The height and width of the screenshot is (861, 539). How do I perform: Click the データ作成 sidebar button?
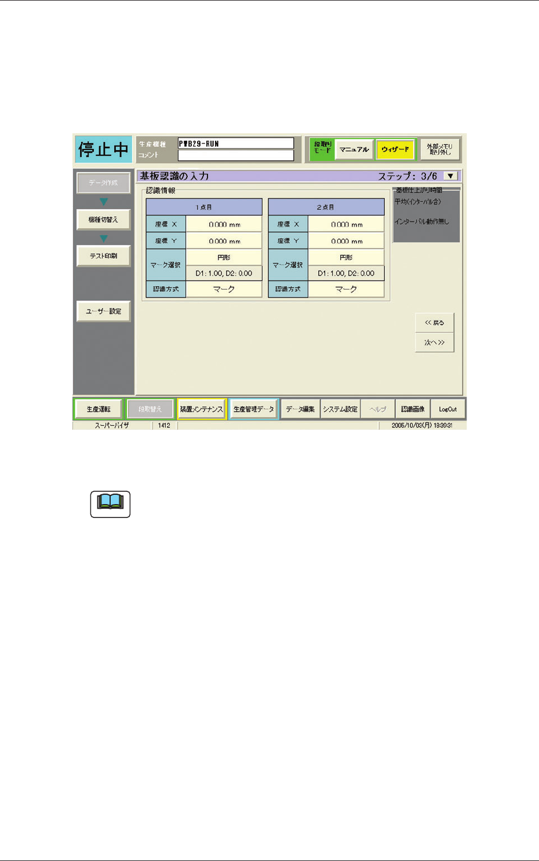click(x=103, y=183)
